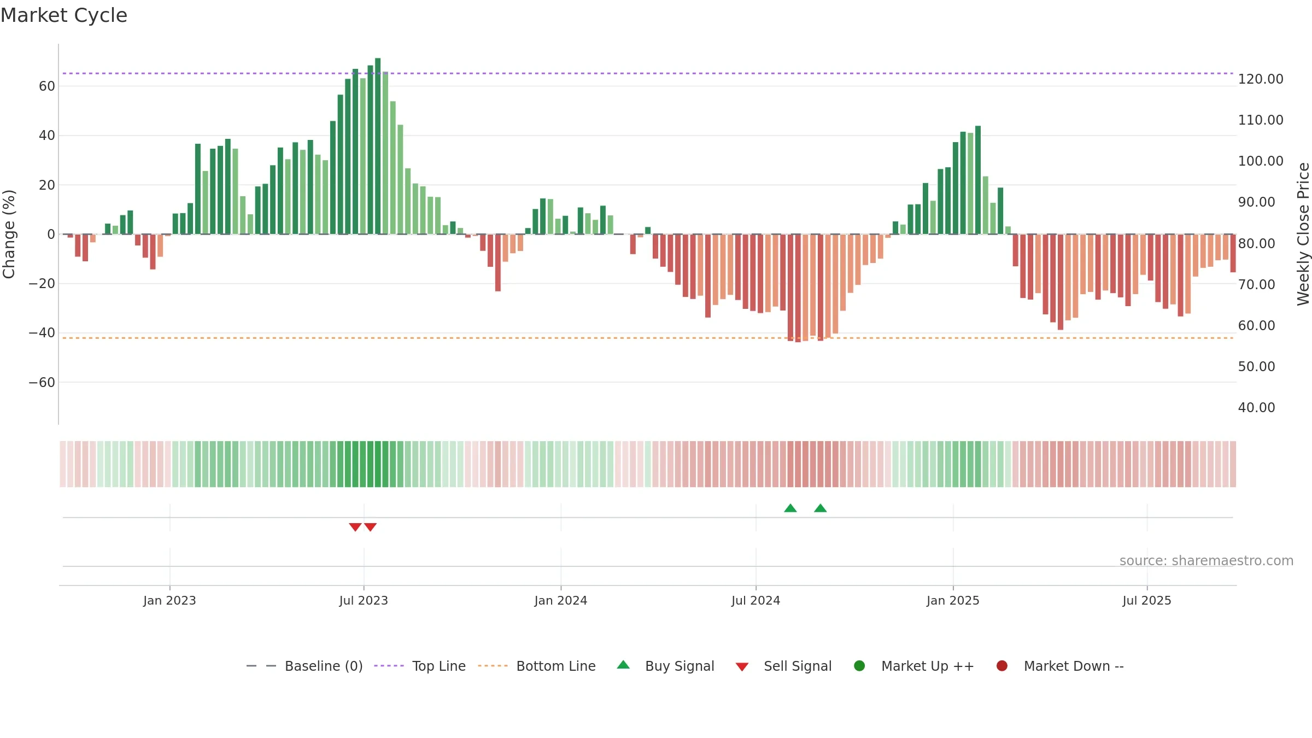The image size is (1312, 738).
Task: Click the Baseline (0) dashed line legend icon
Action: [261, 666]
